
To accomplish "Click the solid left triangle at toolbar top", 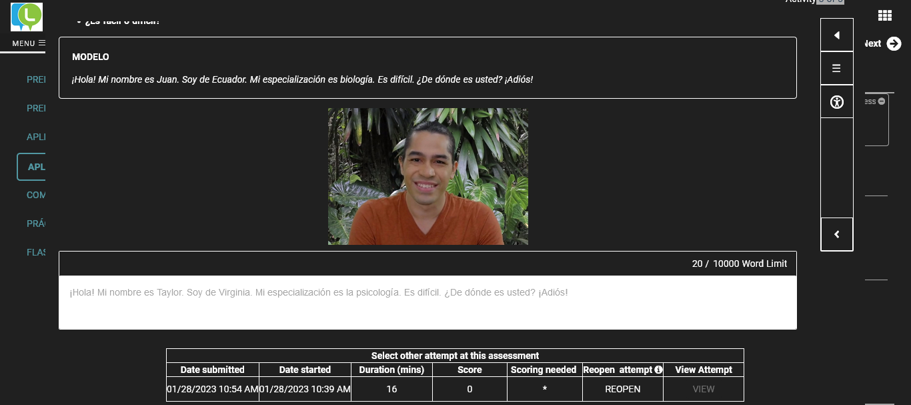I will tap(836, 35).
